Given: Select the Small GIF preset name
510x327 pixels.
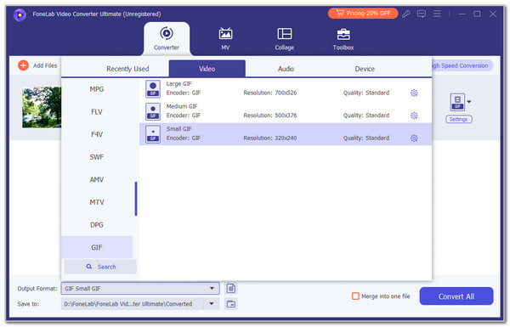Looking at the screenshot, I should click(178, 129).
